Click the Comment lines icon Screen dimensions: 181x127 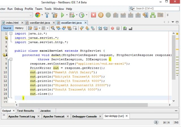point(125,28)
